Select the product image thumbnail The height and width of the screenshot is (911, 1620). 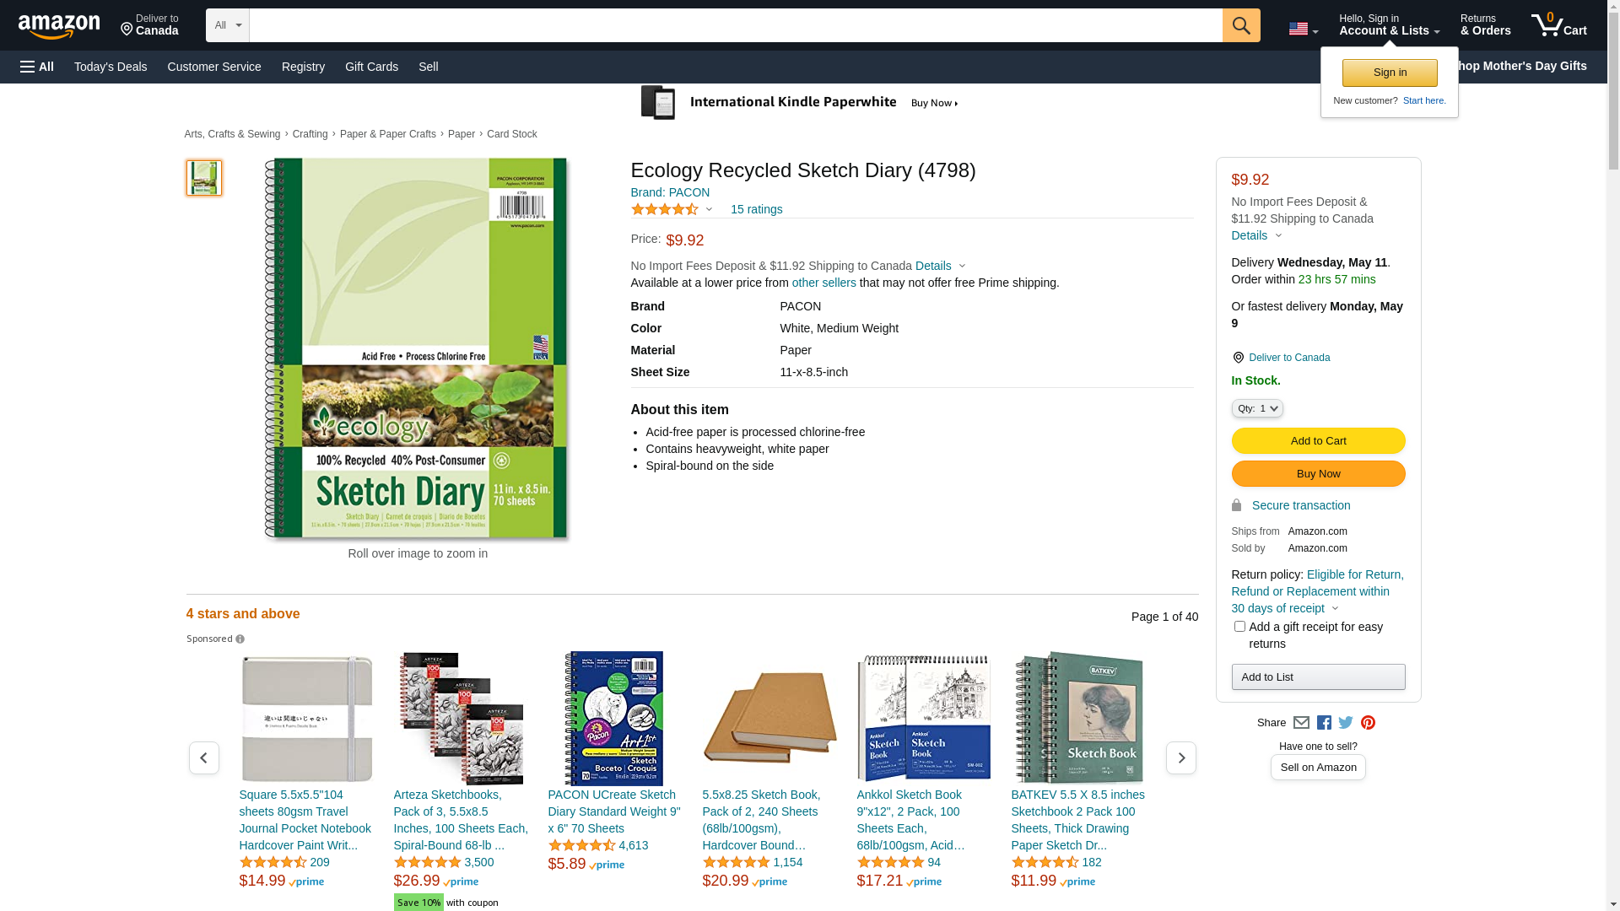tap(204, 178)
